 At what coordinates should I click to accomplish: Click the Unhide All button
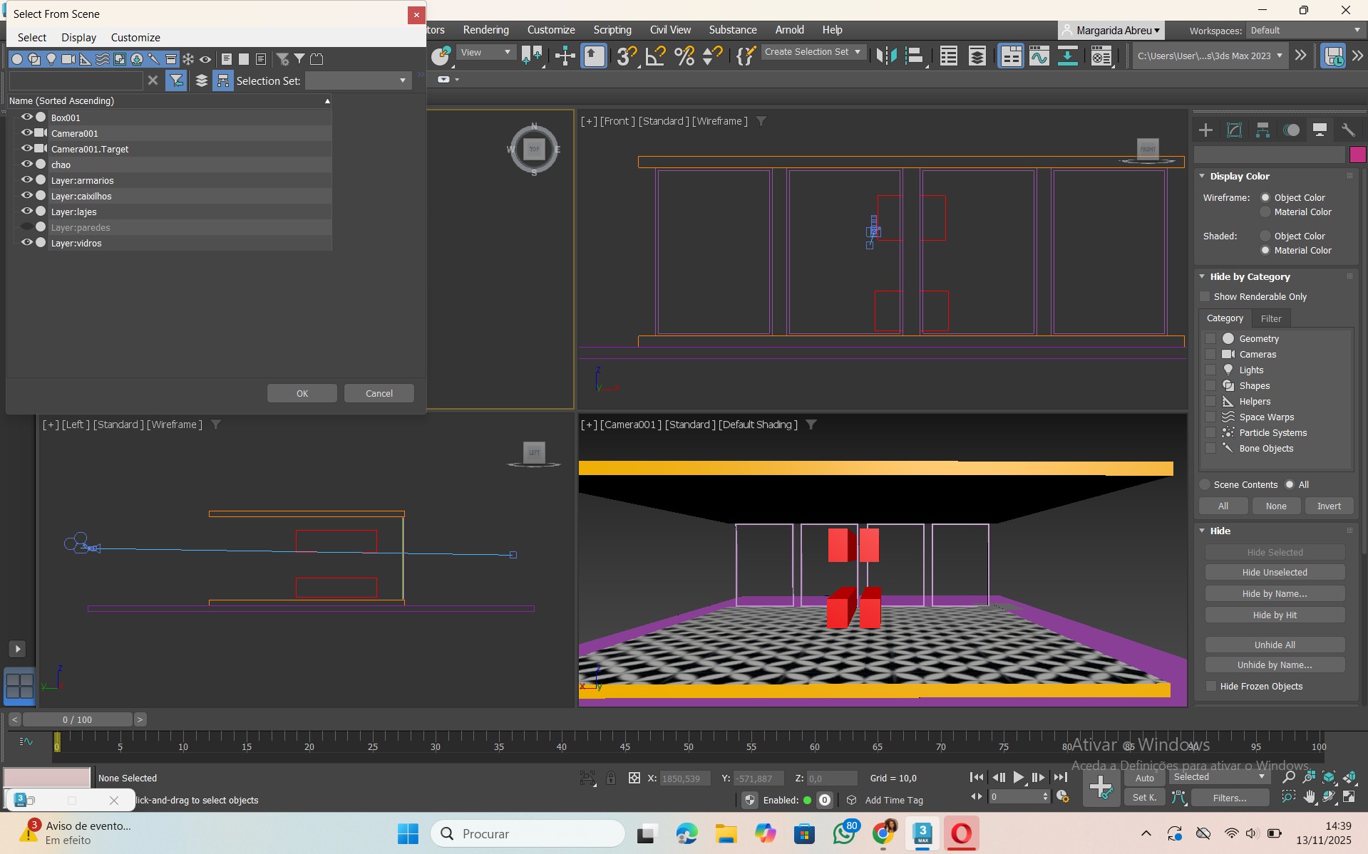pos(1274,645)
